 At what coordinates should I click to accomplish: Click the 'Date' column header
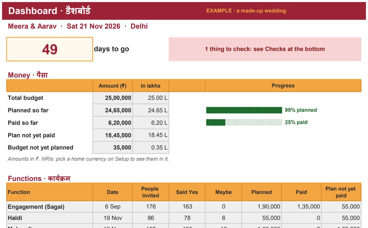point(112,192)
